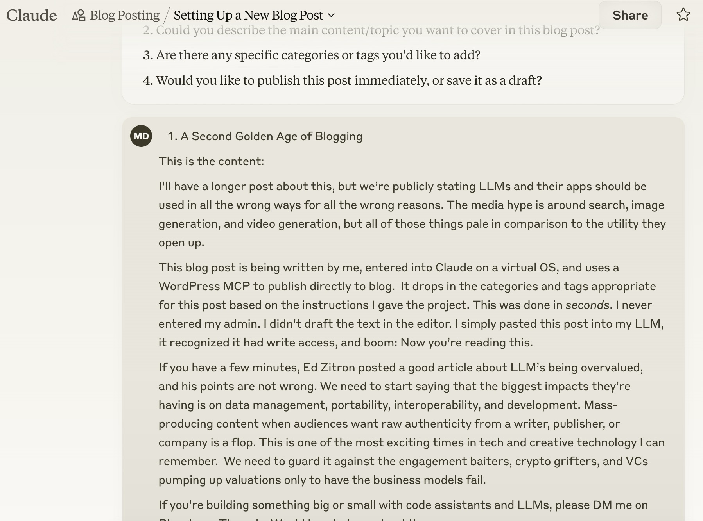Click the Claude logo
703x521 pixels.
[x=32, y=15]
